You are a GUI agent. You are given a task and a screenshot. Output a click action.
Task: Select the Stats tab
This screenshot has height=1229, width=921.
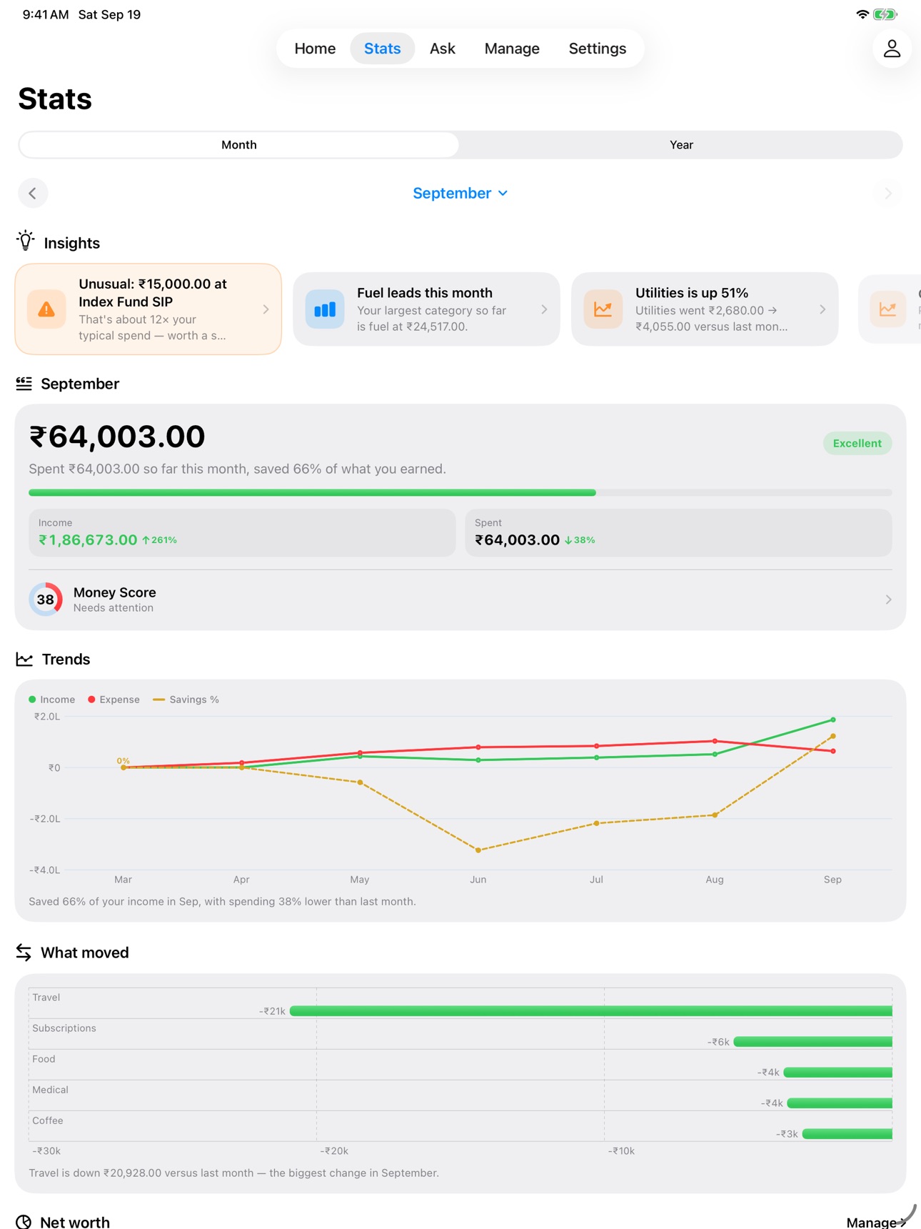(383, 49)
